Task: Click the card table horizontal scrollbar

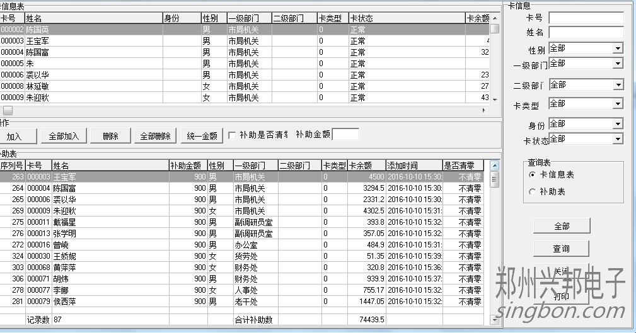Action: pos(246,110)
